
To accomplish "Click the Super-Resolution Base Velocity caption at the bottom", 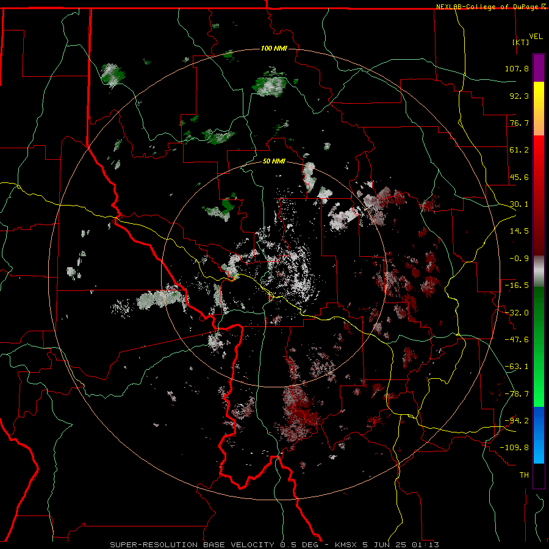I will pyautogui.click(x=274, y=545).
